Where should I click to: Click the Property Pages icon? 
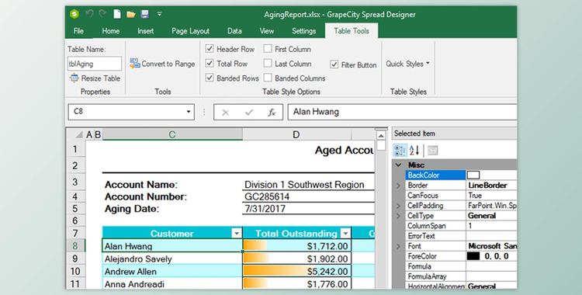coord(432,151)
